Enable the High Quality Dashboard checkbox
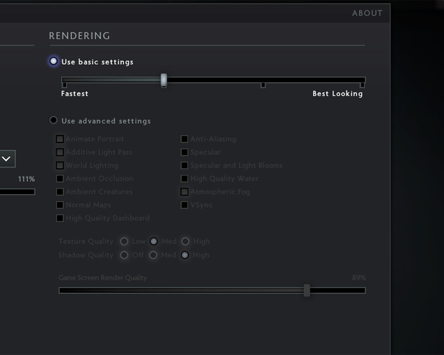The image size is (444, 355). [60, 218]
